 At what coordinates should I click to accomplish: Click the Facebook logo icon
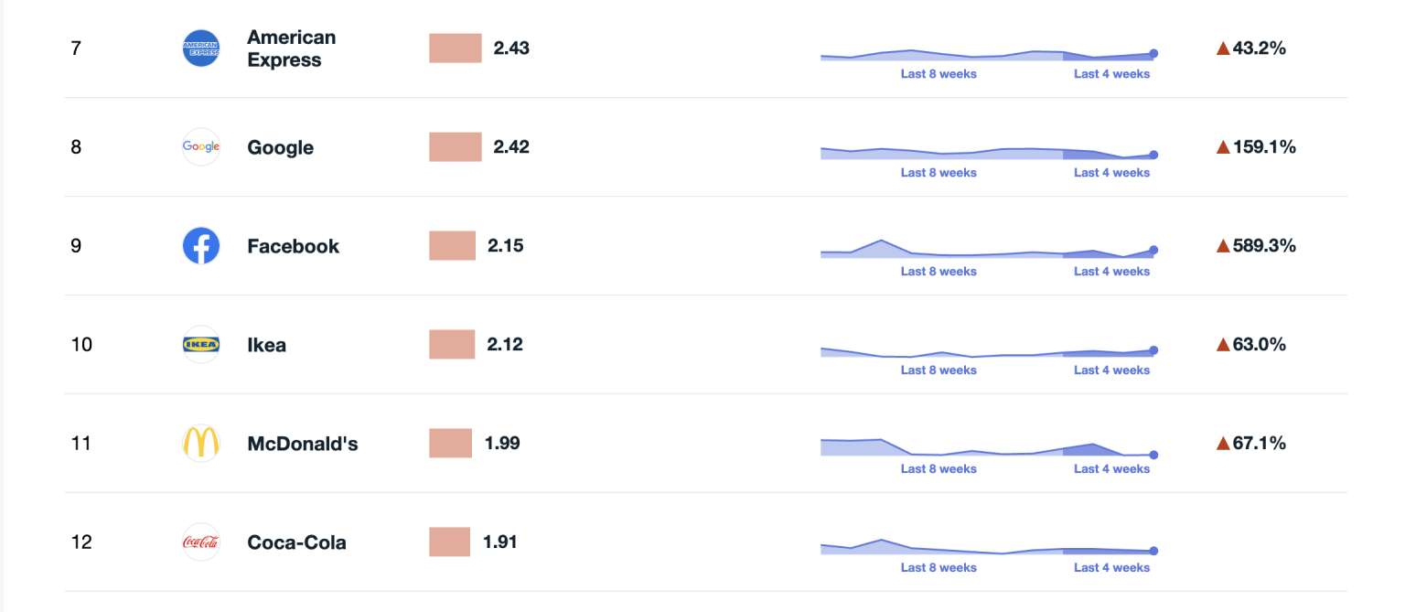pyautogui.click(x=201, y=246)
